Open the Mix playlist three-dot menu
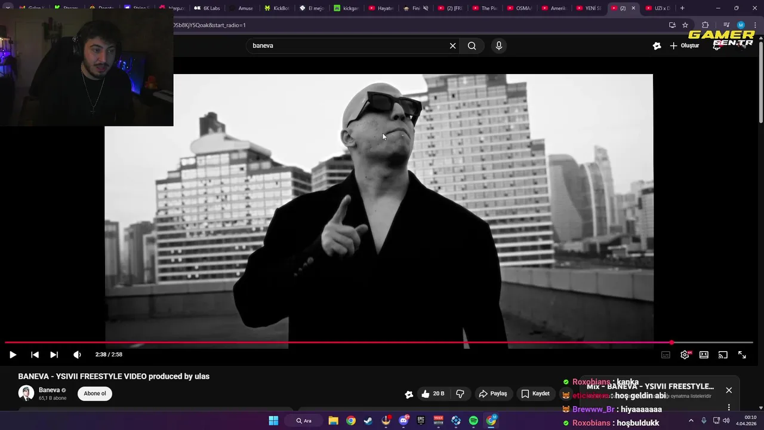The height and width of the screenshot is (430, 764). (x=729, y=407)
